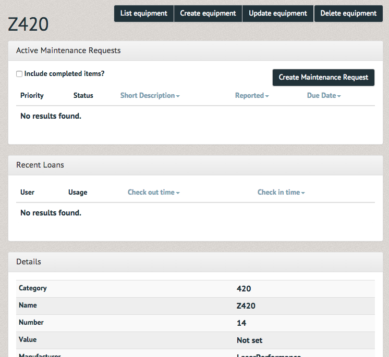389x357 pixels.
Task: Click the Usage column header
Action: tap(78, 193)
